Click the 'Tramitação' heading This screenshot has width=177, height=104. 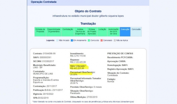pyautogui.click(x=88, y=24)
